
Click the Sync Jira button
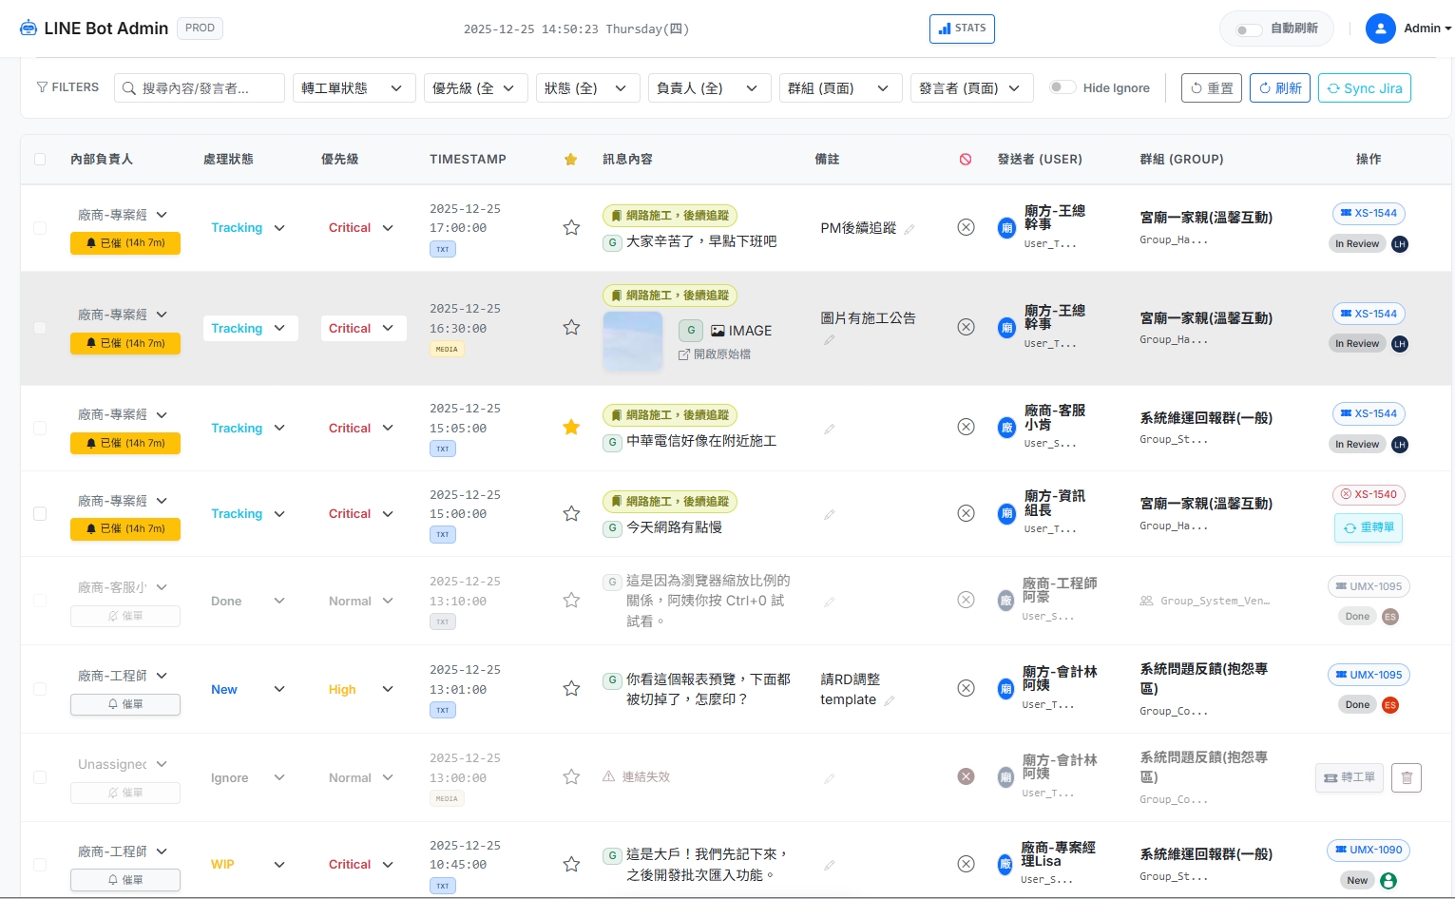tap(1365, 87)
